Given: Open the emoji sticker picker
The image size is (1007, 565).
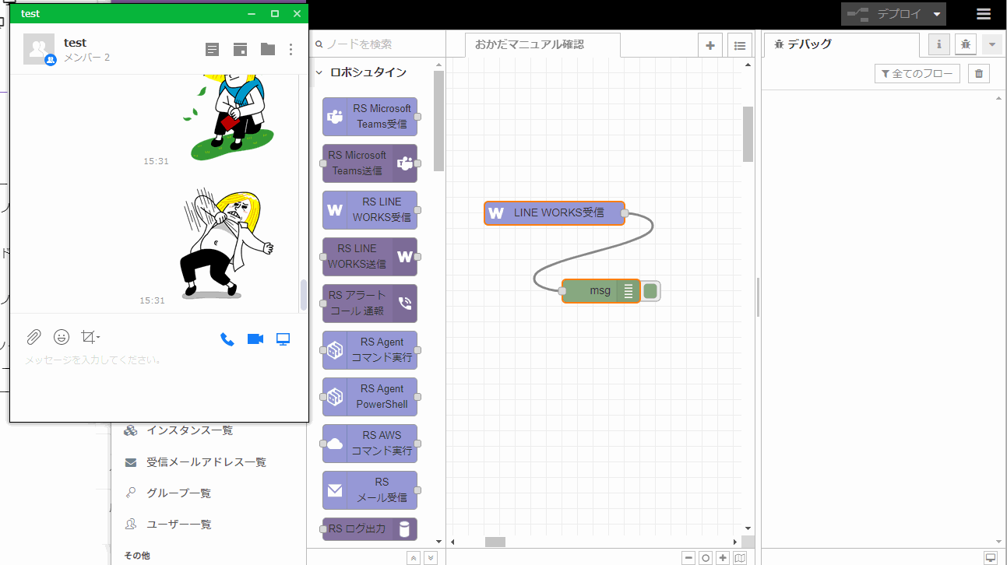Looking at the screenshot, I should coord(62,337).
